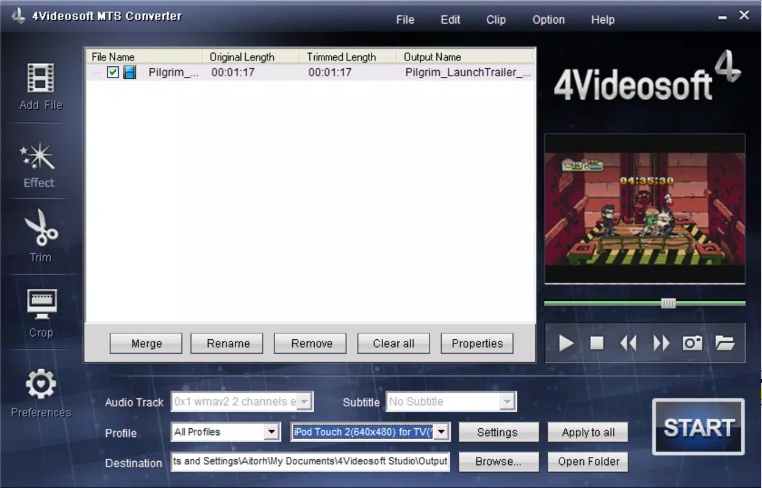Open profile Settings button
This screenshot has height=488, width=762.
click(498, 432)
